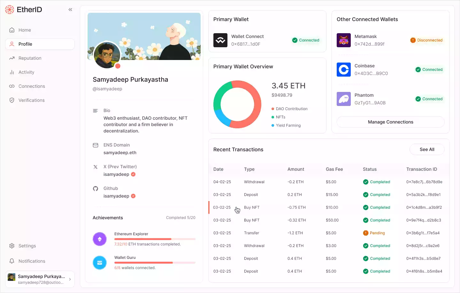
Task: Toggle the Pending status on the Transfer transaction
Action: 374,233
